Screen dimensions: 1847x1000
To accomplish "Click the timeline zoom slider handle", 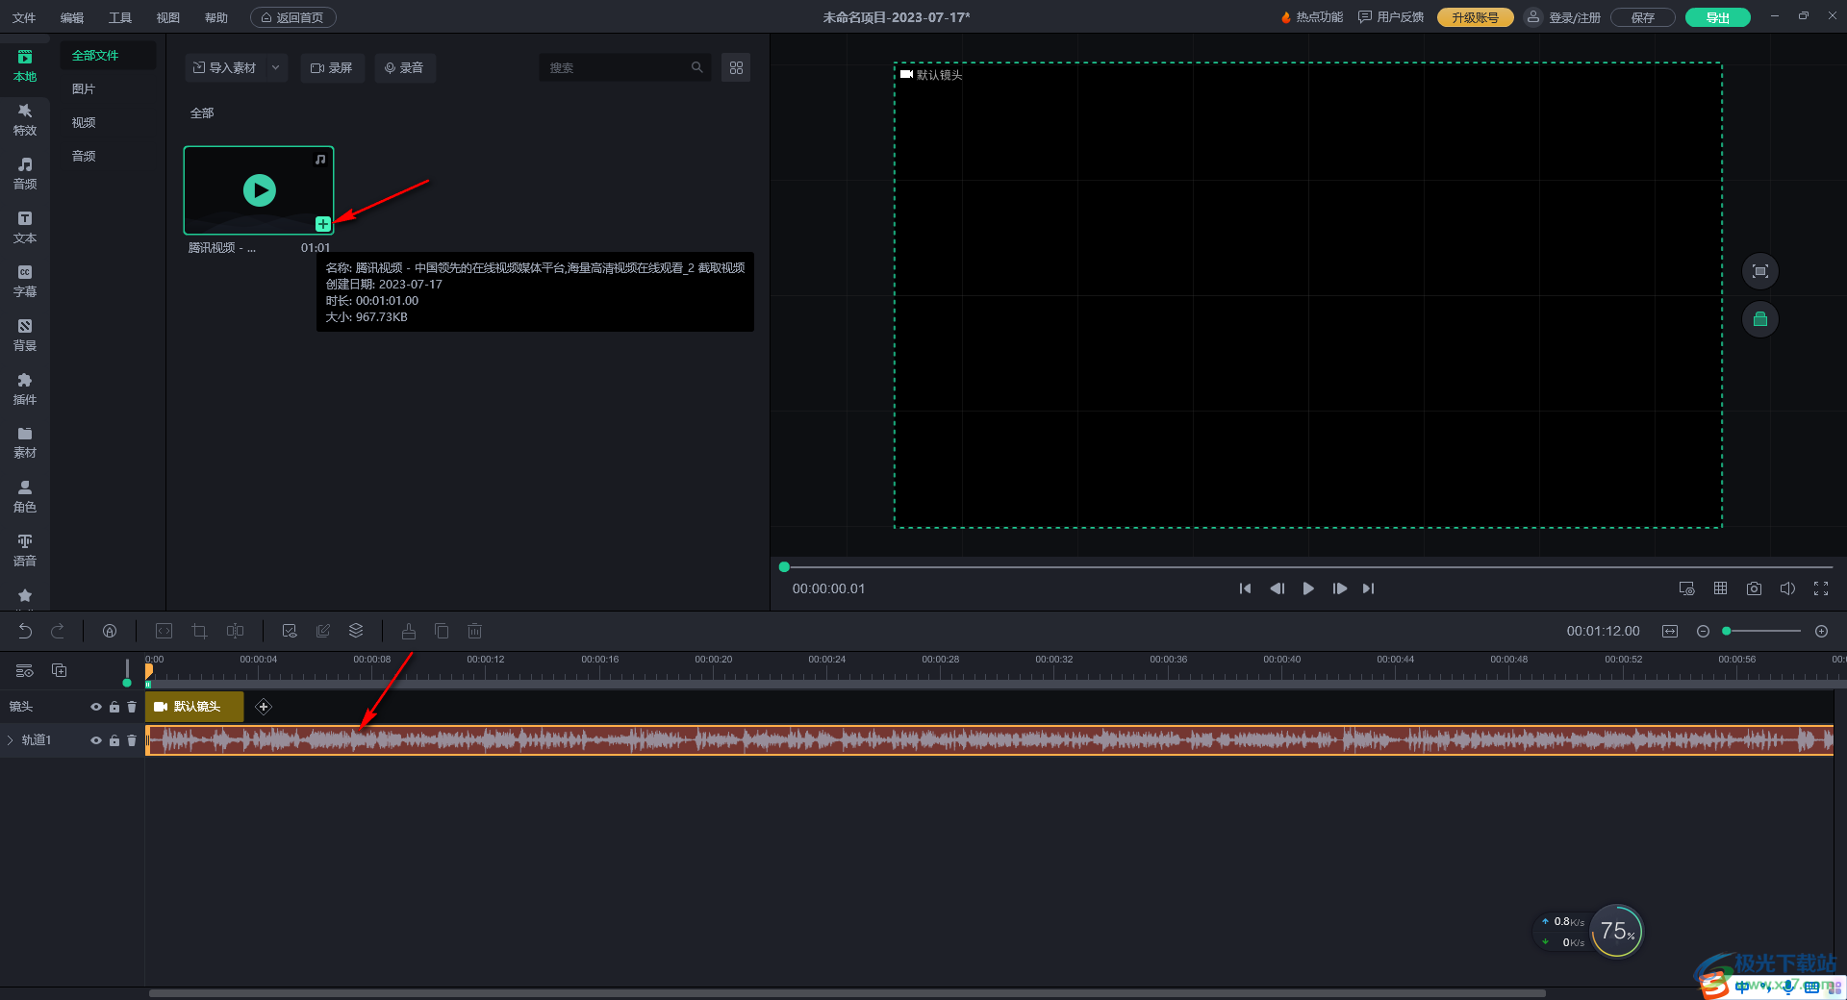I will (x=1727, y=631).
